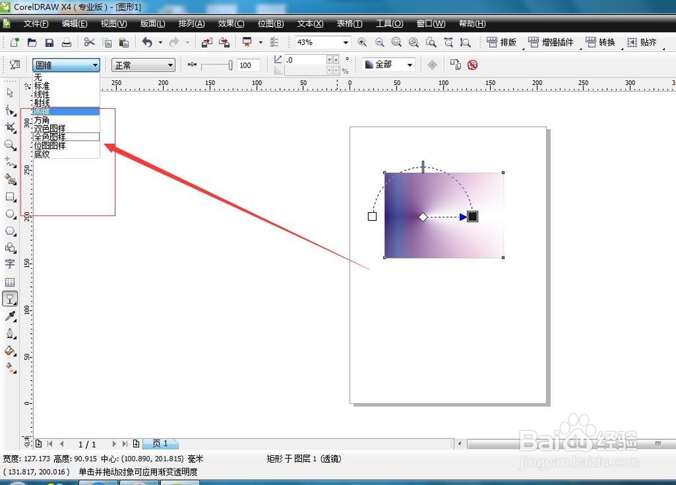Select the Zoom tool in toolbox
This screenshot has width=676, height=485.
10,145
